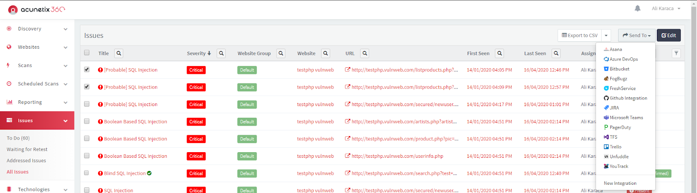Check the last SQL Injection row checkbox
This screenshot has height=193, width=697.
click(87, 190)
